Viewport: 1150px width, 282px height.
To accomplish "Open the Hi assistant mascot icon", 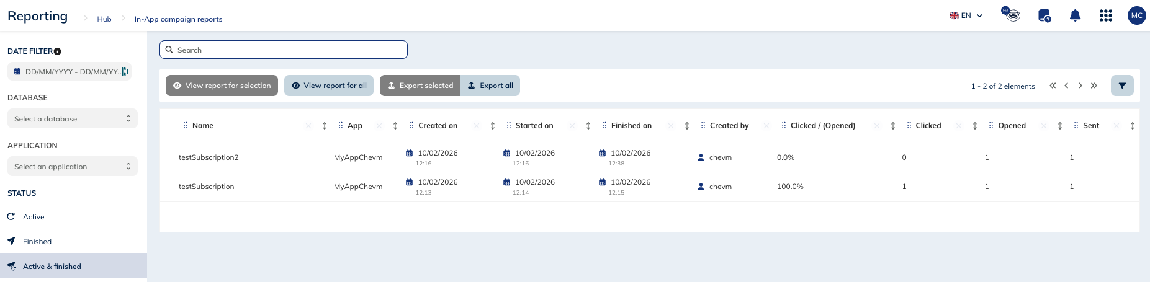I will click(1012, 14).
